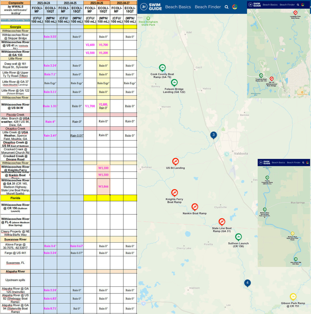The image size is (311, 314).
Task: Click the Swim Guide logo in main header
Action: (151, 7)
